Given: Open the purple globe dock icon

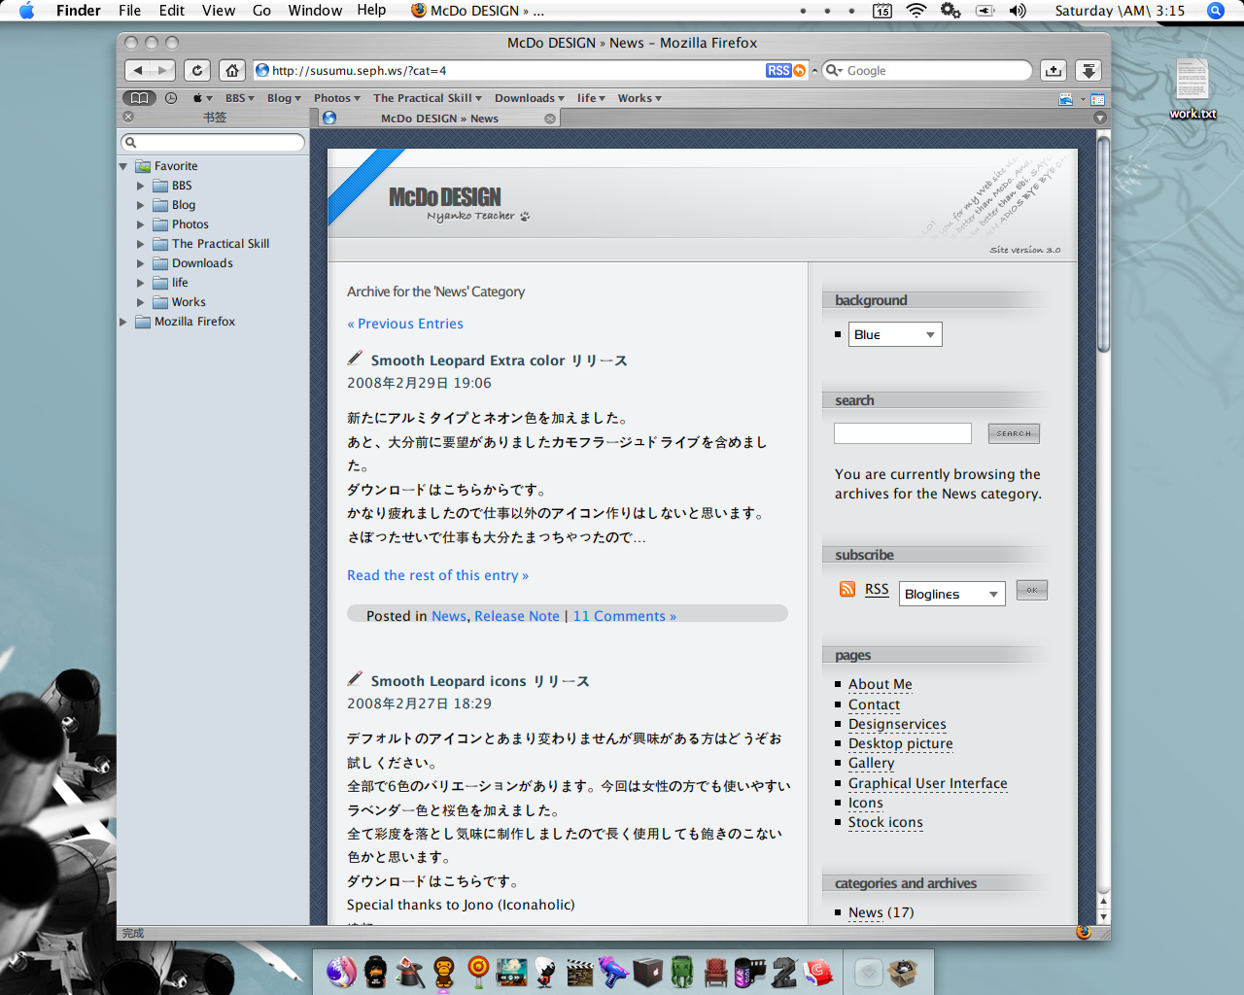Looking at the screenshot, I should pyautogui.click(x=341, y=972).
